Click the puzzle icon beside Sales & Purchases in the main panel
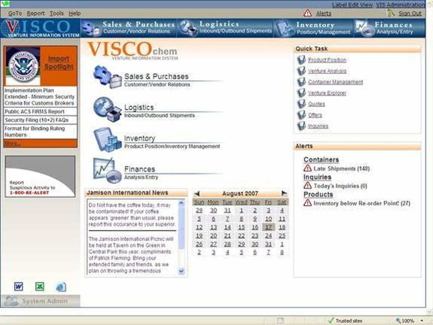433x325 pixels. coord(107,77)
